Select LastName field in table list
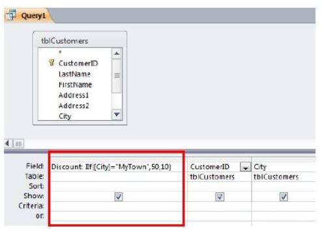The image size is (322, 239). pos(74,74)
